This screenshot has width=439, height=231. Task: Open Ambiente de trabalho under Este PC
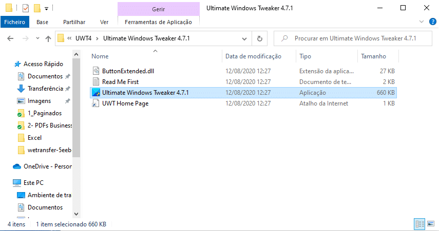click(x=49, y=195)
